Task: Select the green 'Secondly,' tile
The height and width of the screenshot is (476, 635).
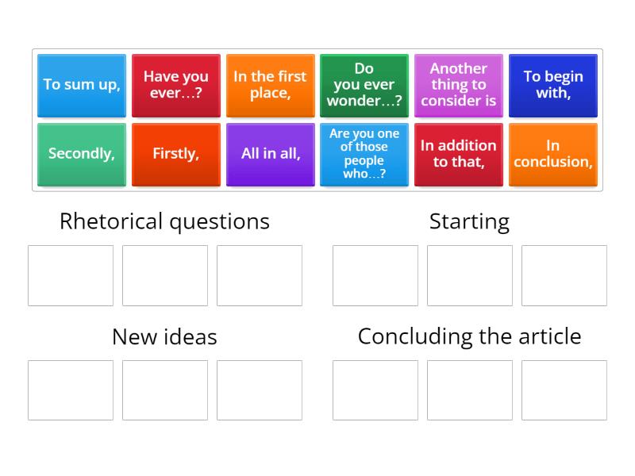Action: 81,154
